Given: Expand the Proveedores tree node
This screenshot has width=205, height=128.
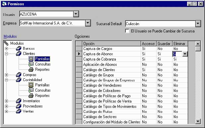Looking at the screenshot, I should [x=6, y=106].
